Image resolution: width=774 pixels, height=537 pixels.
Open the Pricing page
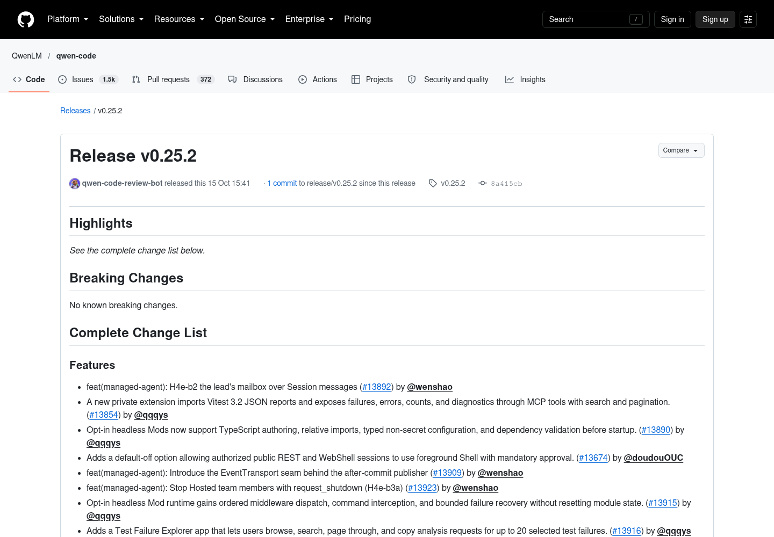357,19
